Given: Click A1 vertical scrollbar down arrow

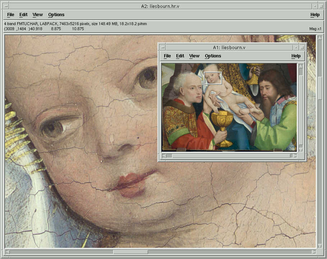Looking at the screenshot, I should pyautogui.click(x=301, y=150).
